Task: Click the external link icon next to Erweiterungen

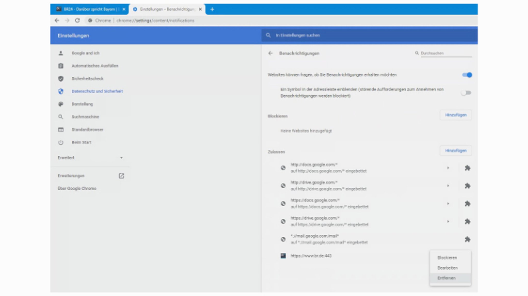Action: point(121,176)
